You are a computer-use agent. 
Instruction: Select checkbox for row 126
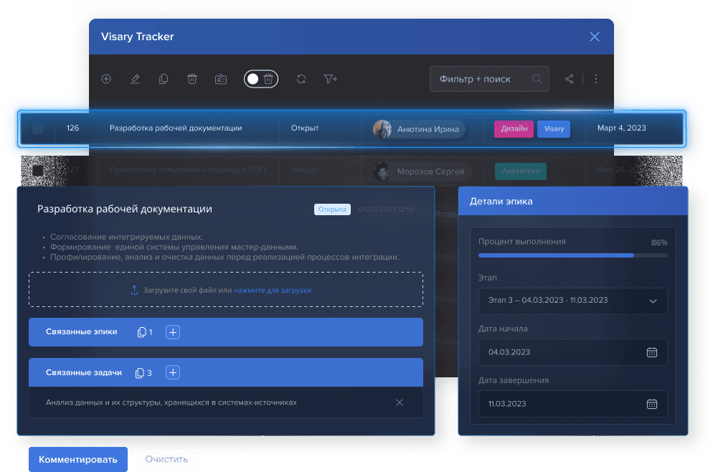click(x=38, y=128)
